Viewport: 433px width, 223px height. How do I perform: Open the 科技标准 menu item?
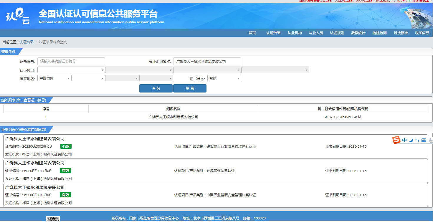point(401,33)
